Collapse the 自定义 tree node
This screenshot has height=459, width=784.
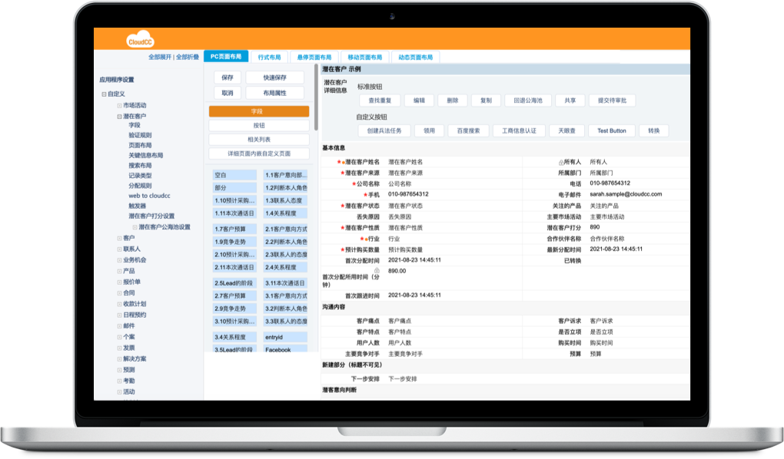[x=104, y=94]
